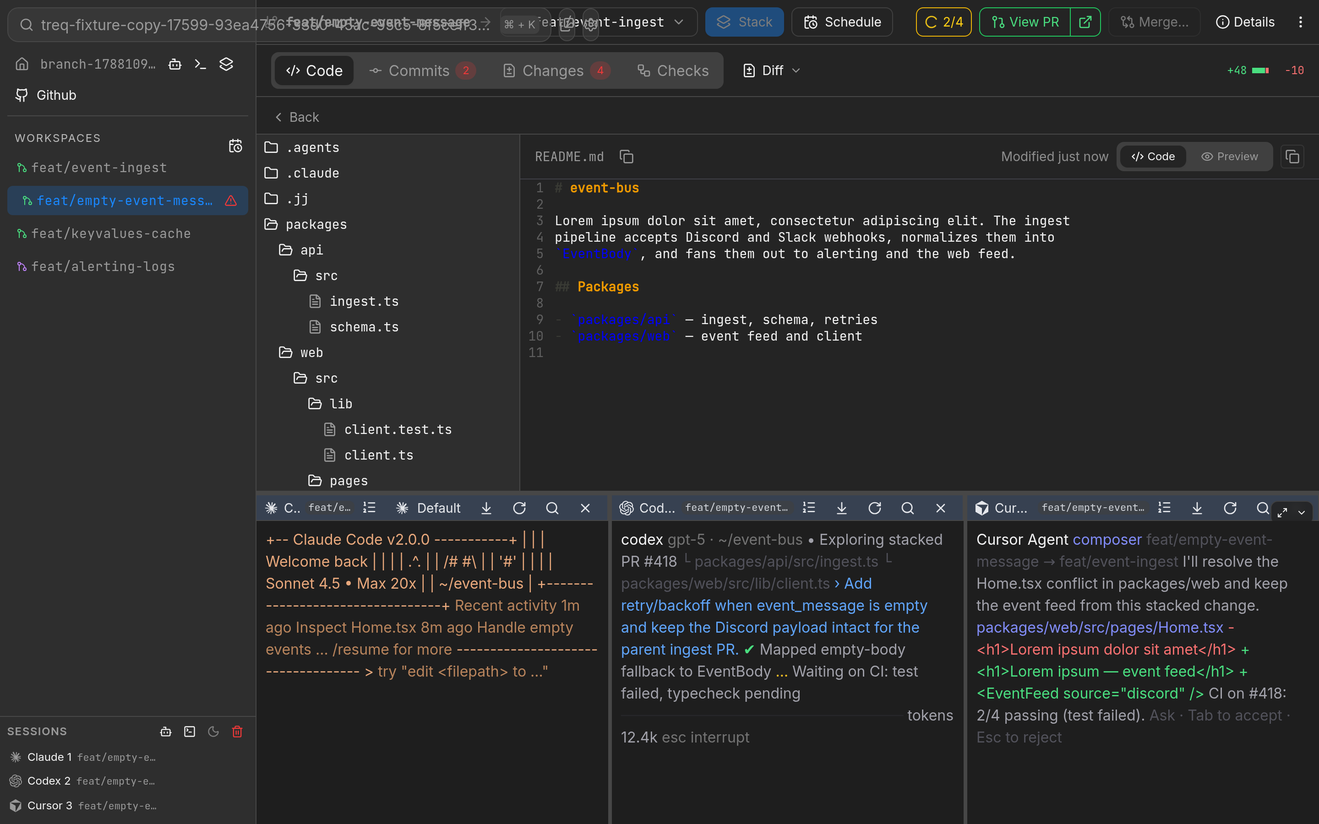
Task: Switch to the Checks tab
Action: tap(673, 70)
